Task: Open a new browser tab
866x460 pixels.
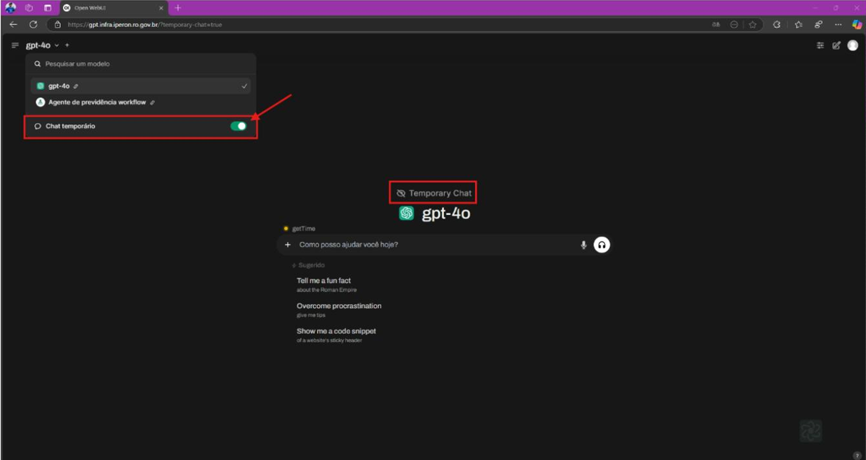Action: tap(178, 8)
